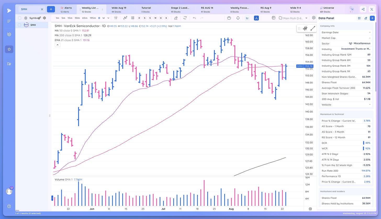
Task: Select the candlestick drawing tool icon
Action: (305, 29)
